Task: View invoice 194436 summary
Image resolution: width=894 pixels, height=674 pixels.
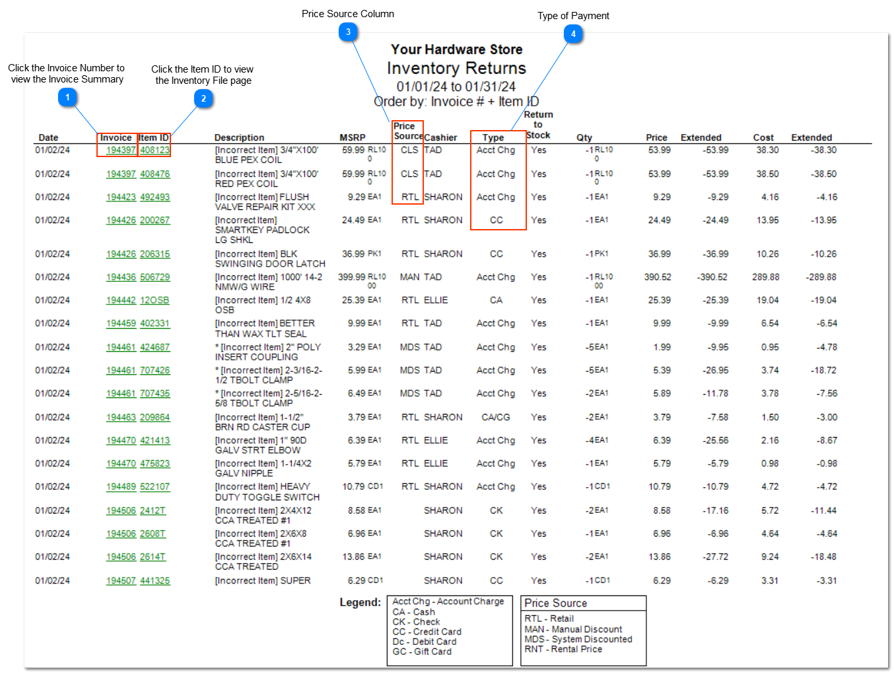Action: tap(121, 277)
